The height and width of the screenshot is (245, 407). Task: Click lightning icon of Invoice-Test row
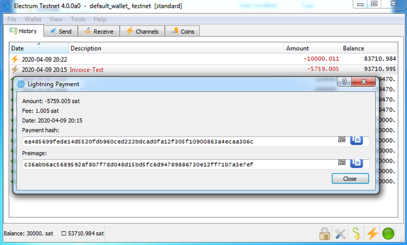coord(15,69)
